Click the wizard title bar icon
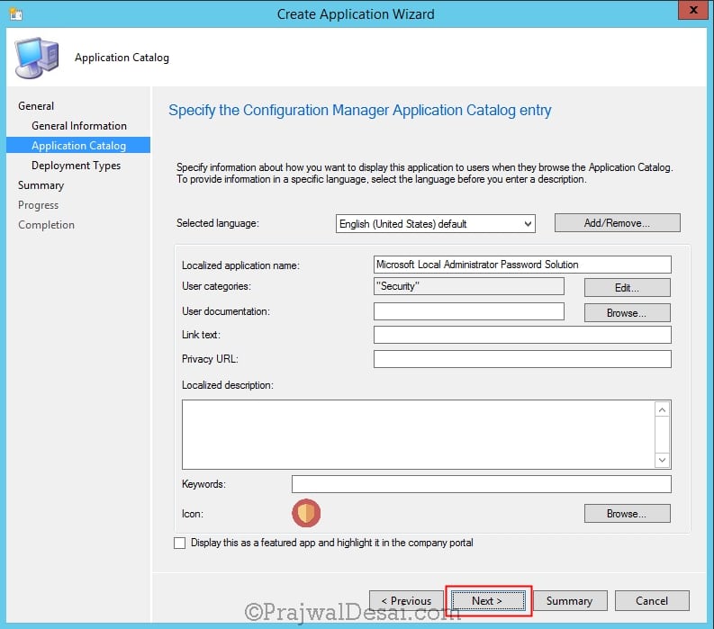 (x=16, y=14)
